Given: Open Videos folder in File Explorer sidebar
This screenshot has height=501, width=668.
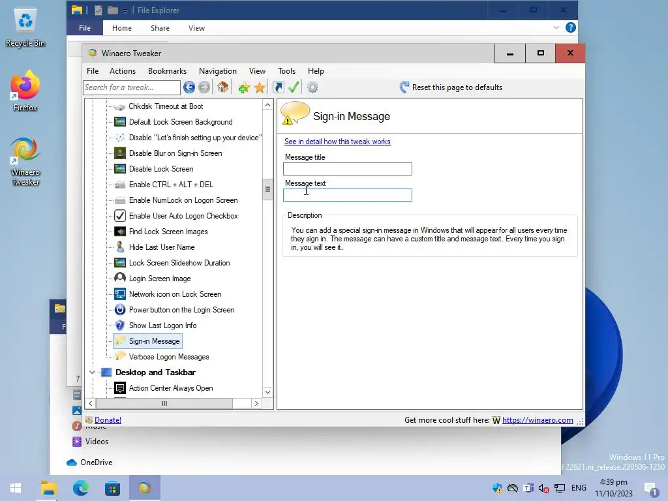Looking at the screenshot, I should tap(97, 442).
